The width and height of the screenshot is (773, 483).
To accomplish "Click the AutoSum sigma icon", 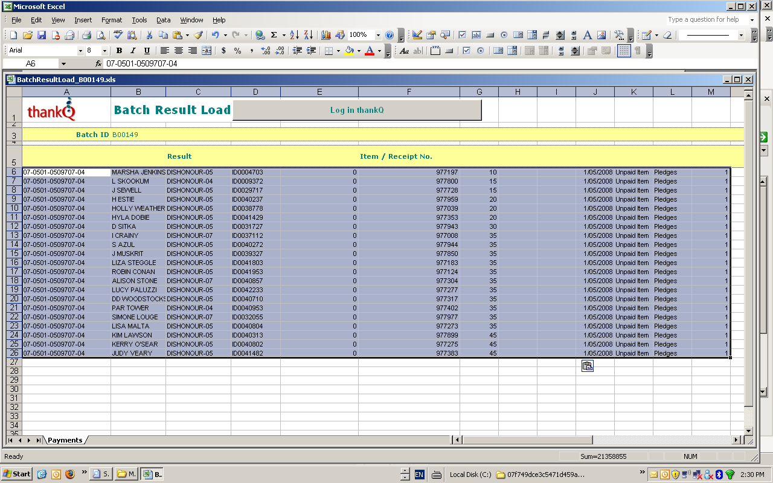I will (274, 35).
